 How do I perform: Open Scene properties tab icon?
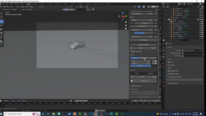pyautogui.click(x=163, y=57)
